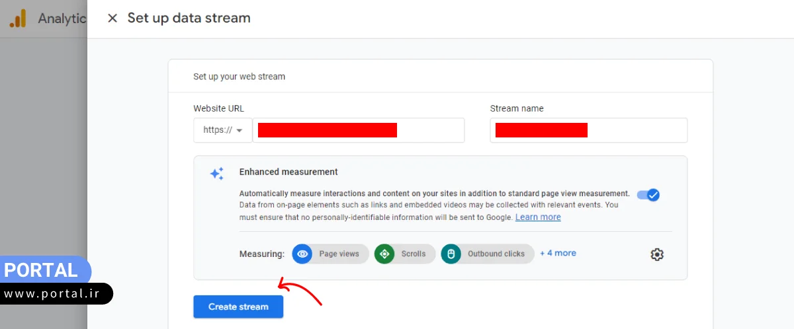The image size is (794, 329).
Task: Click the Page views eye icon
Action: click(x=302, y=254)
